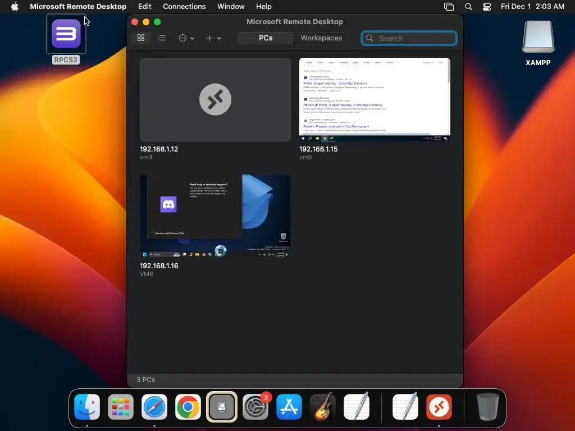Open the 192.168.1.15 vm5 thumbnail
Viewport: 575px width, 431px height.
coord(375,99)
